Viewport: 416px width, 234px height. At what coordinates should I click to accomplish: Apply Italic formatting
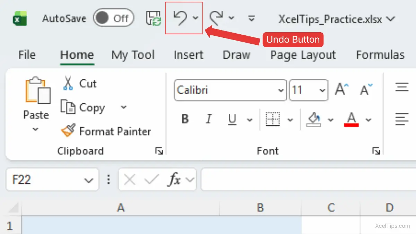pyautogui.click(x=208, y=120)
